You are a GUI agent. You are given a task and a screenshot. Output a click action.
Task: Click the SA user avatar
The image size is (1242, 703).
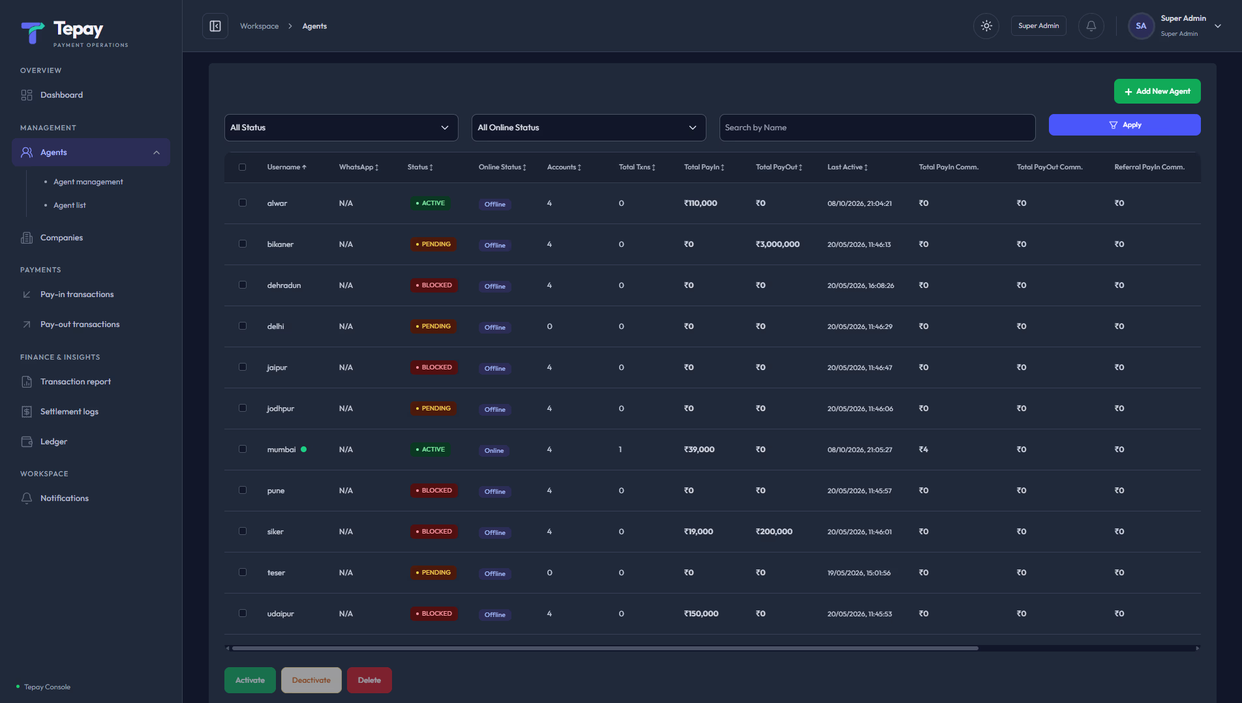(1141, 26)
